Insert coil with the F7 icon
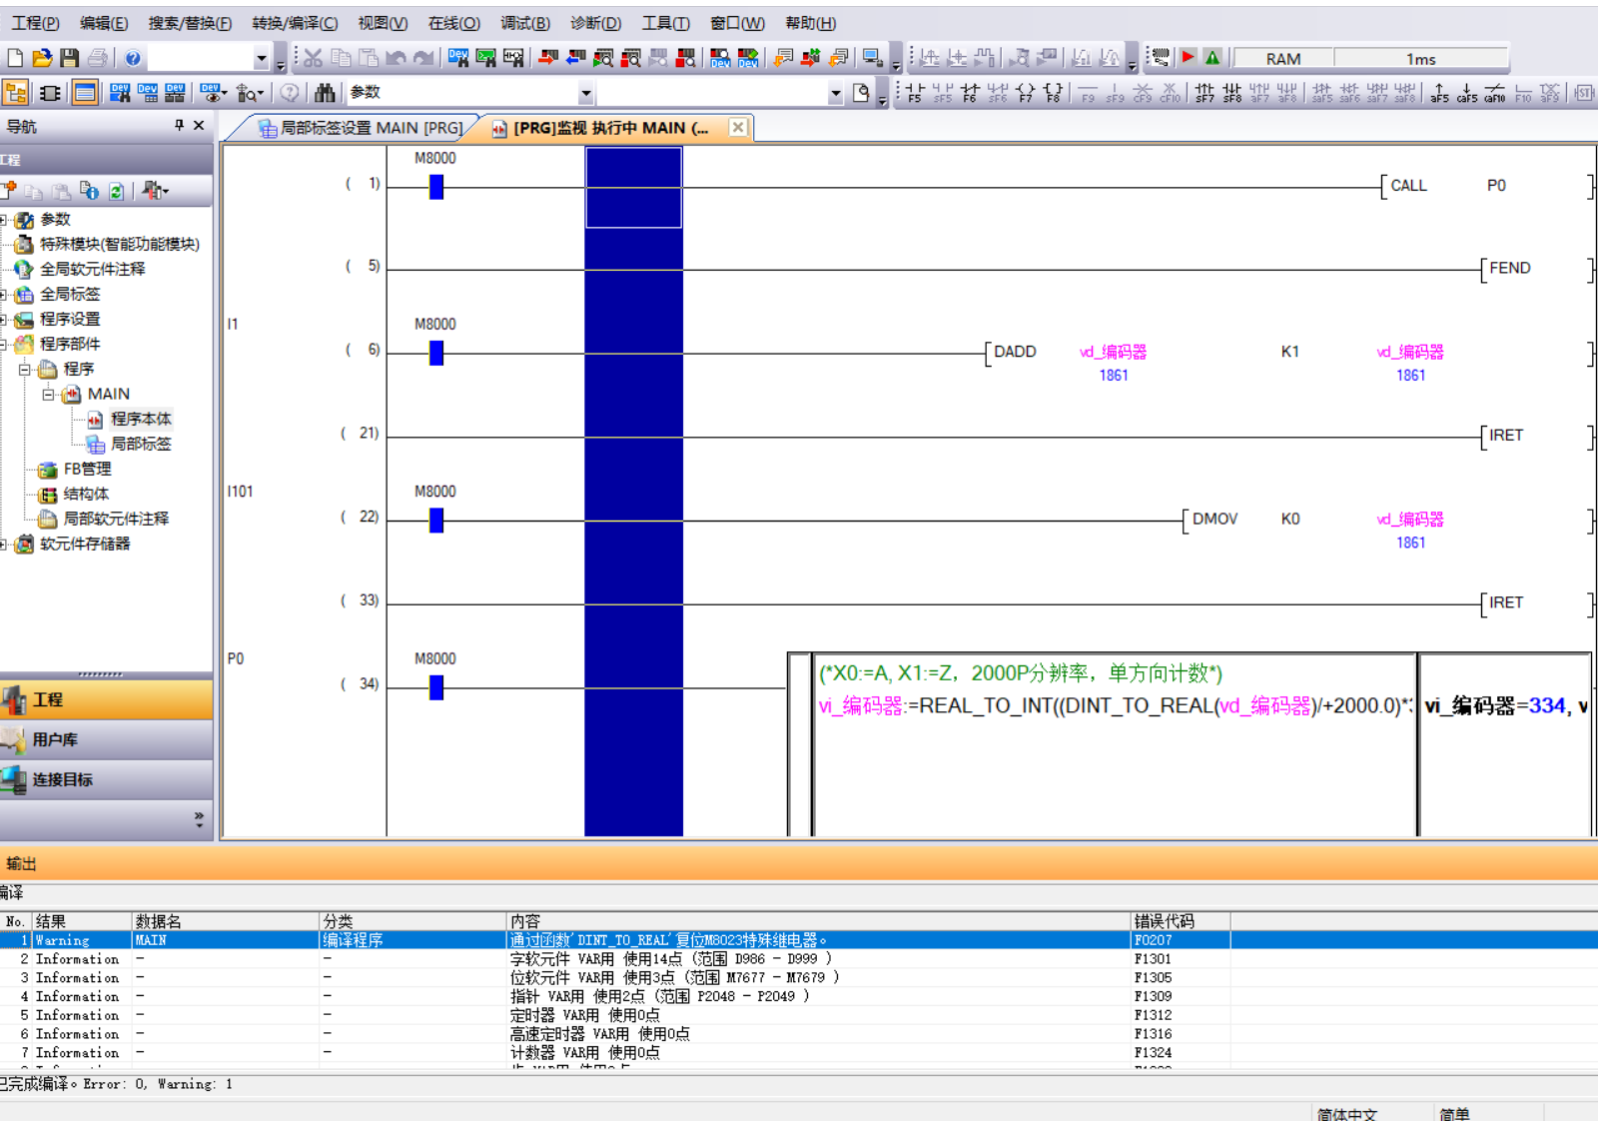The image size is (1598, 1121). (x=1026, y=93)
